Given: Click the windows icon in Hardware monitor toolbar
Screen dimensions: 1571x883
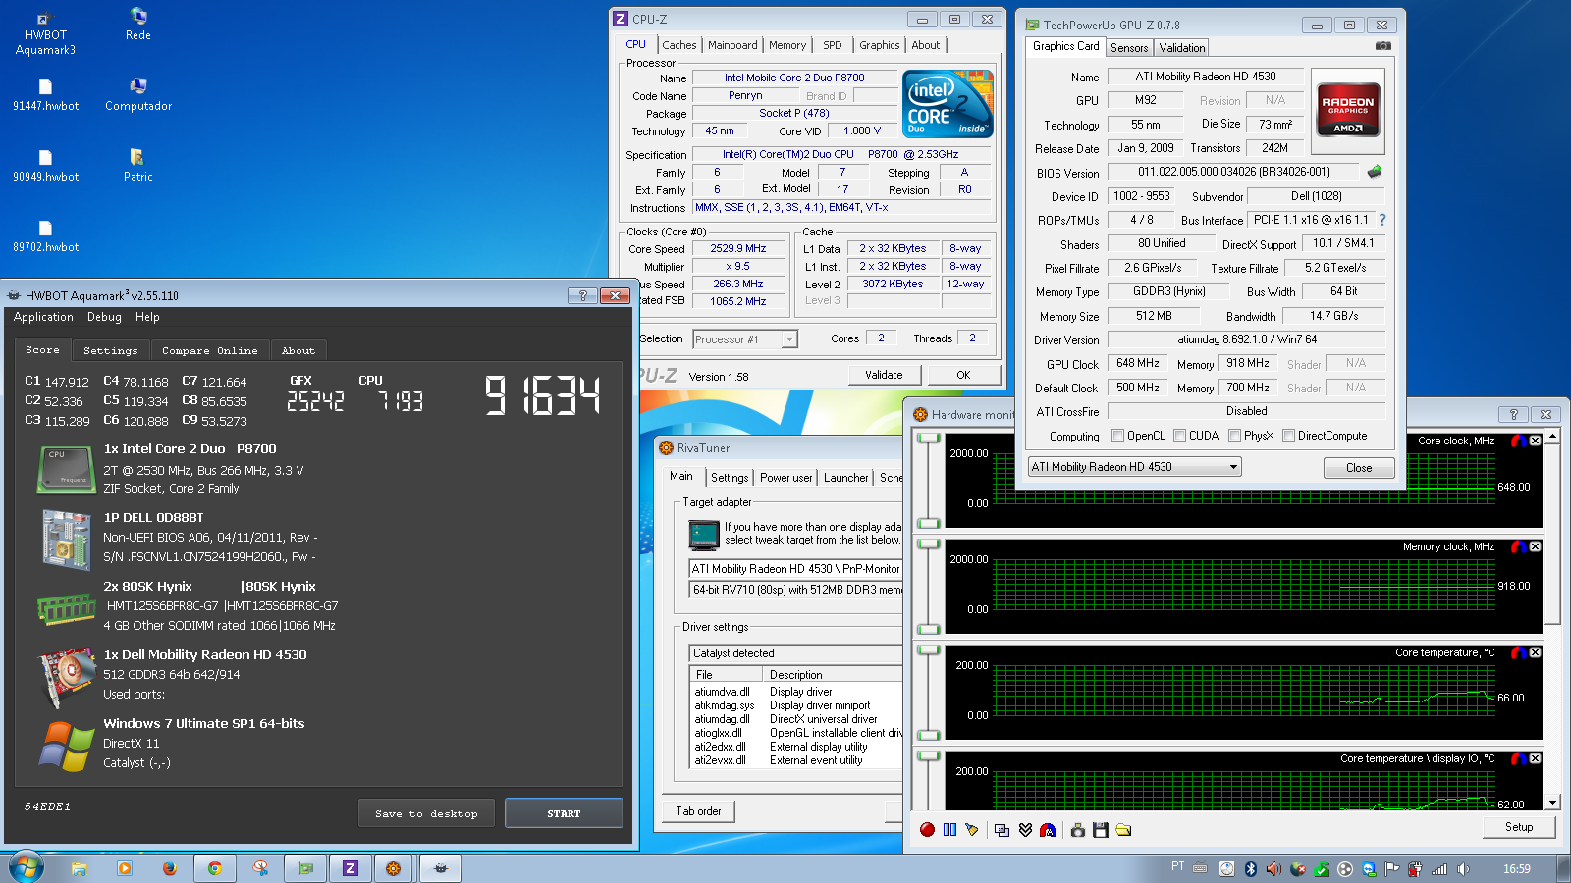Looking at the screenshot, I should coord(1002,830).
